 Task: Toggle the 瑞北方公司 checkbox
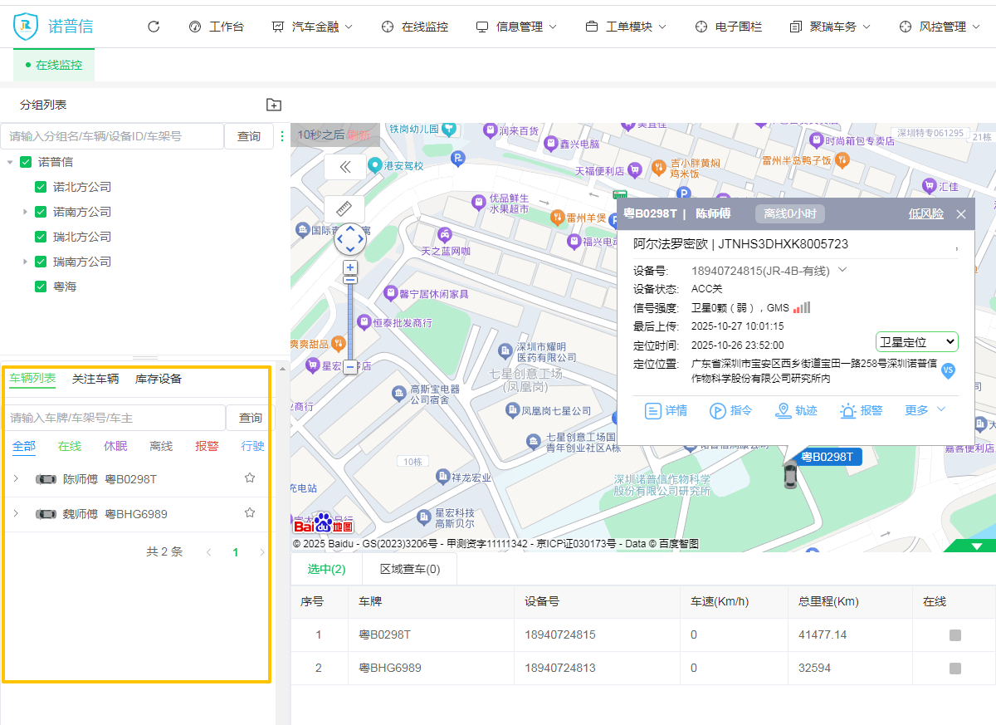click(41, 237)
